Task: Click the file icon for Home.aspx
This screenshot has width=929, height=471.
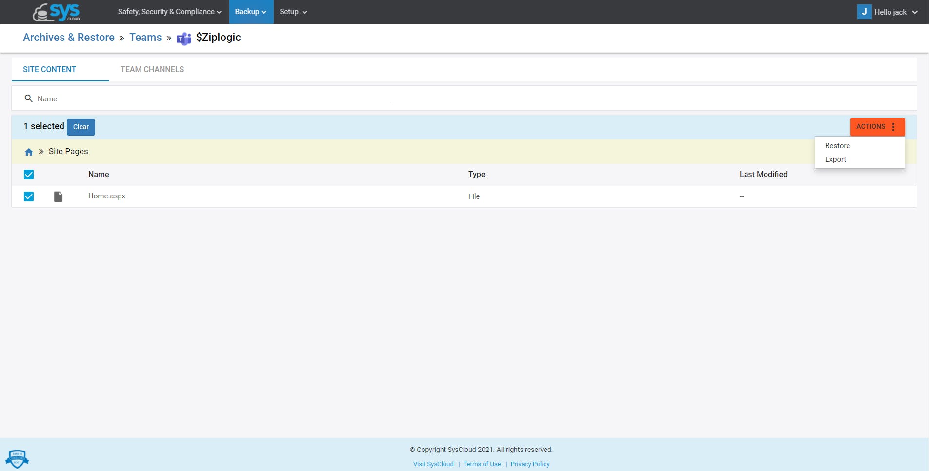Action: [x=58, y=196]
